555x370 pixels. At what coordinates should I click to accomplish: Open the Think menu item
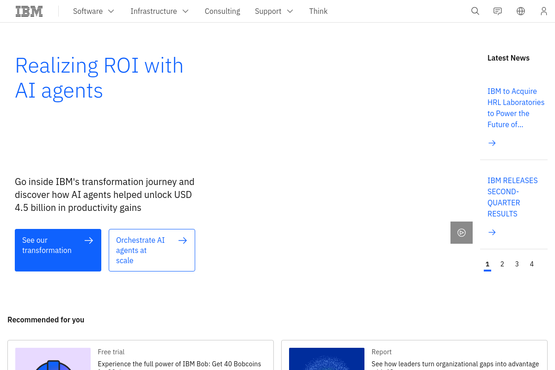coord(318,11)
